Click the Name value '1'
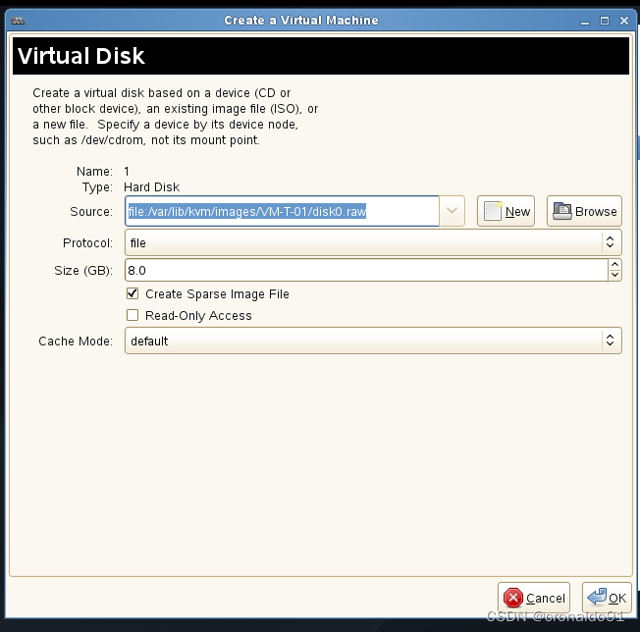This screenshot has width=640, height=632. tap(127, 172)
